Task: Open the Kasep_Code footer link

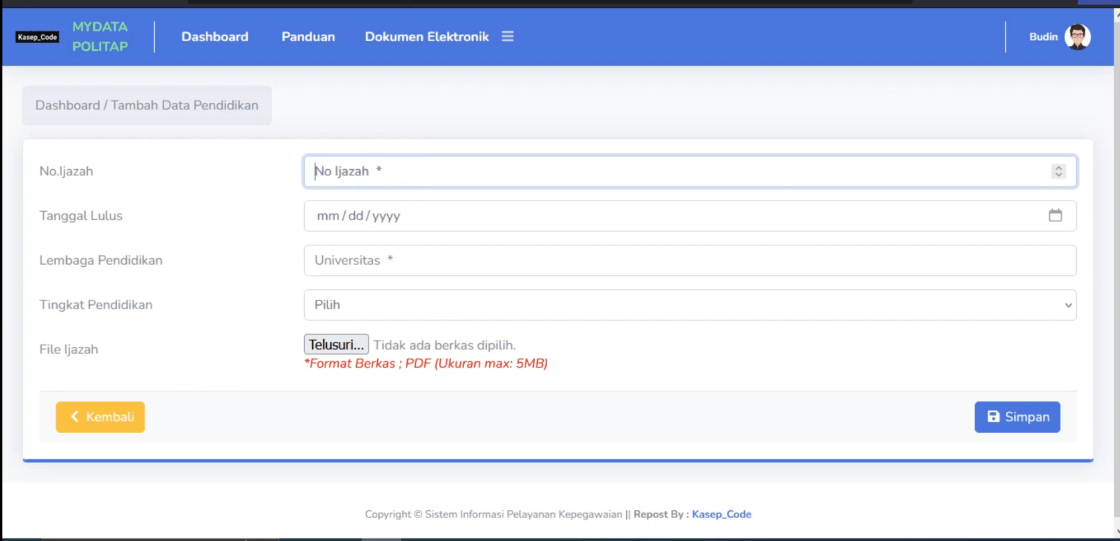Action: pyautogui.click(x=721, y=514)
